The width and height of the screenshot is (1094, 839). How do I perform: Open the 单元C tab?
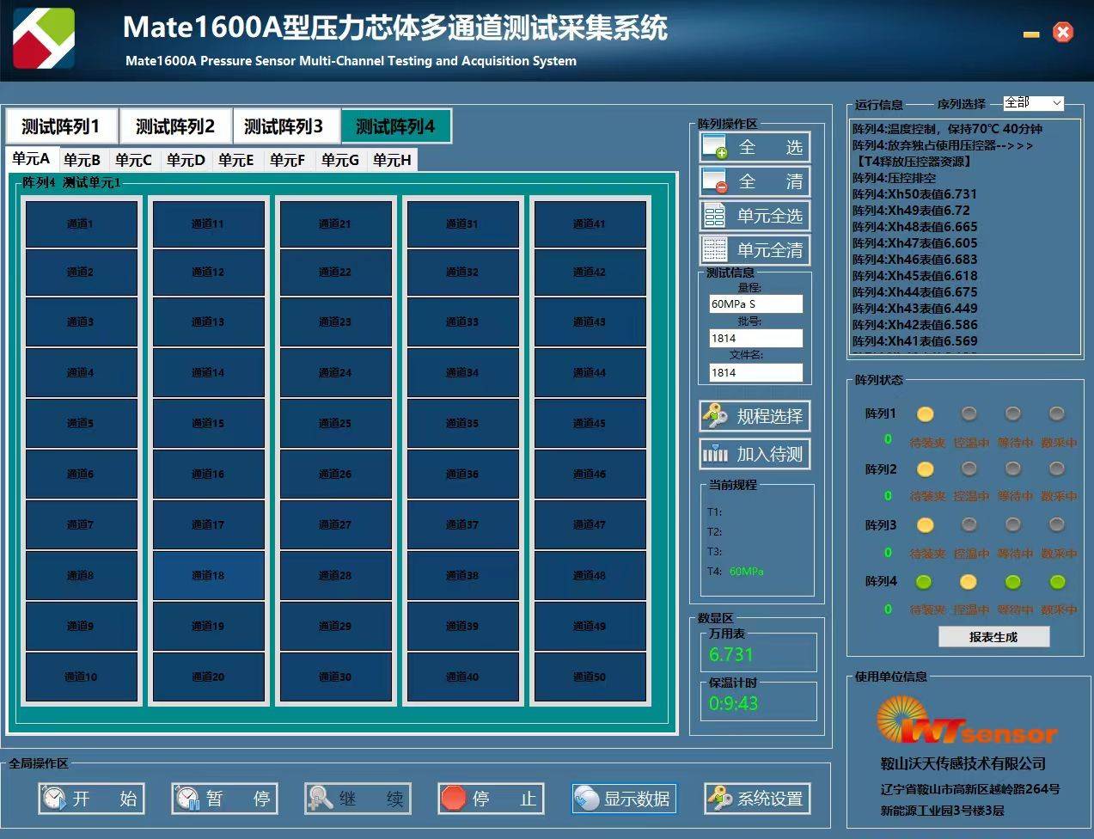pyautogui.click(x=134, y=160)
